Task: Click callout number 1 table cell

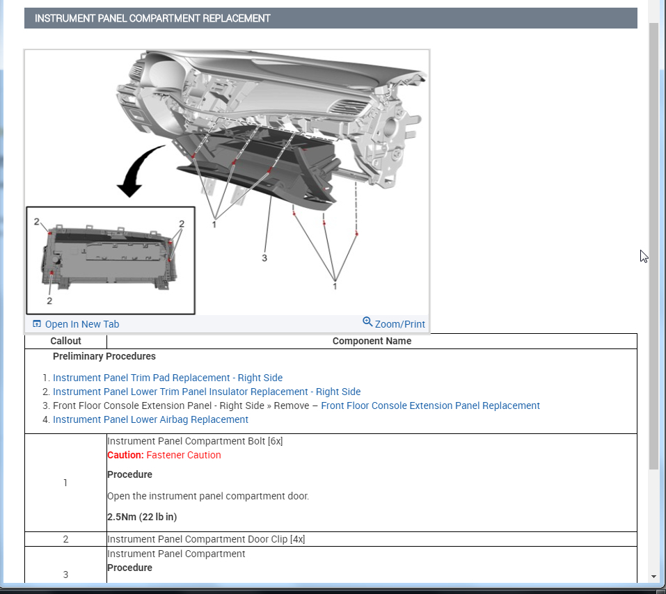Action: 65,483
